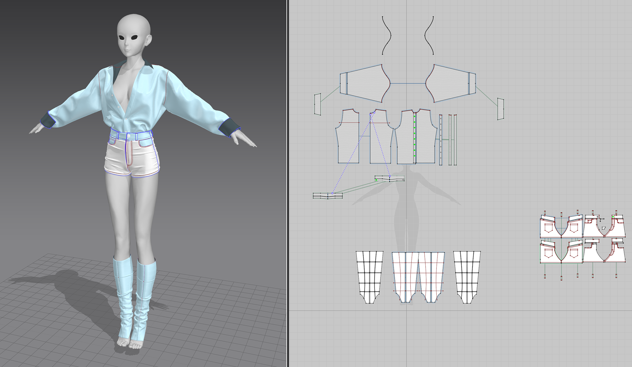Viewport: 632px width, 367px height.
Task: Click the gray button dot on shorts waistband
Action: click(x=597, y=217)
